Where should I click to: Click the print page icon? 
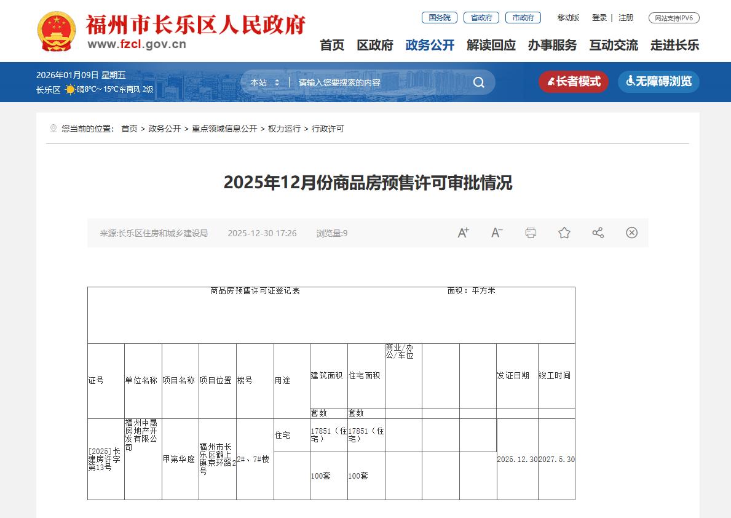tap(531, 233)
